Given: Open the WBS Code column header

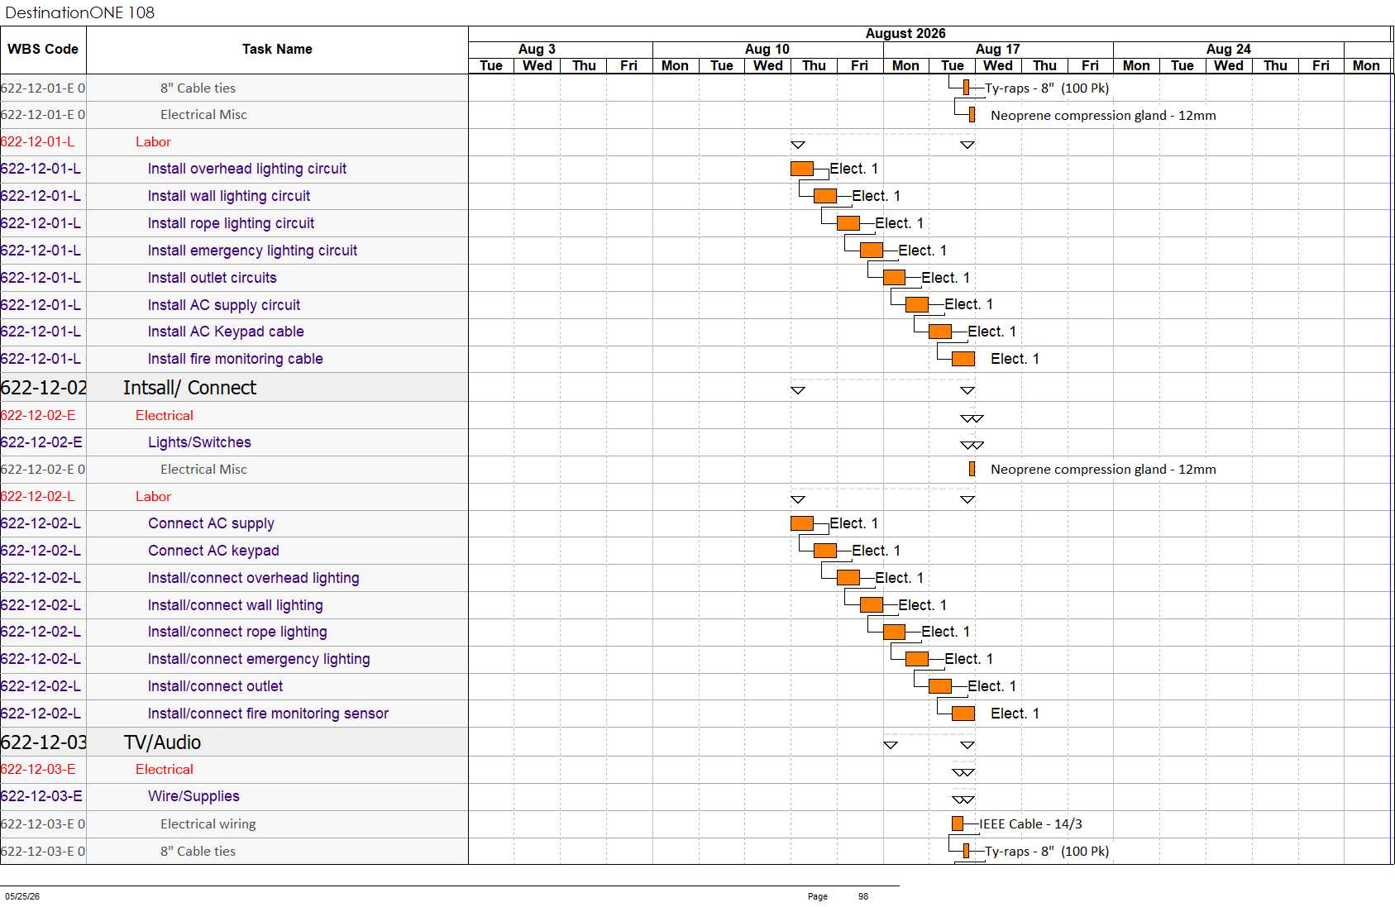Looking at the screenshot, I should click(x=43, y=50).
